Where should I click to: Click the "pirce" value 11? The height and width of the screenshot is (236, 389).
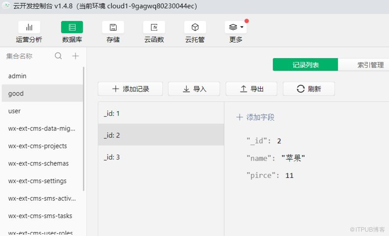(x=289, y=176)
